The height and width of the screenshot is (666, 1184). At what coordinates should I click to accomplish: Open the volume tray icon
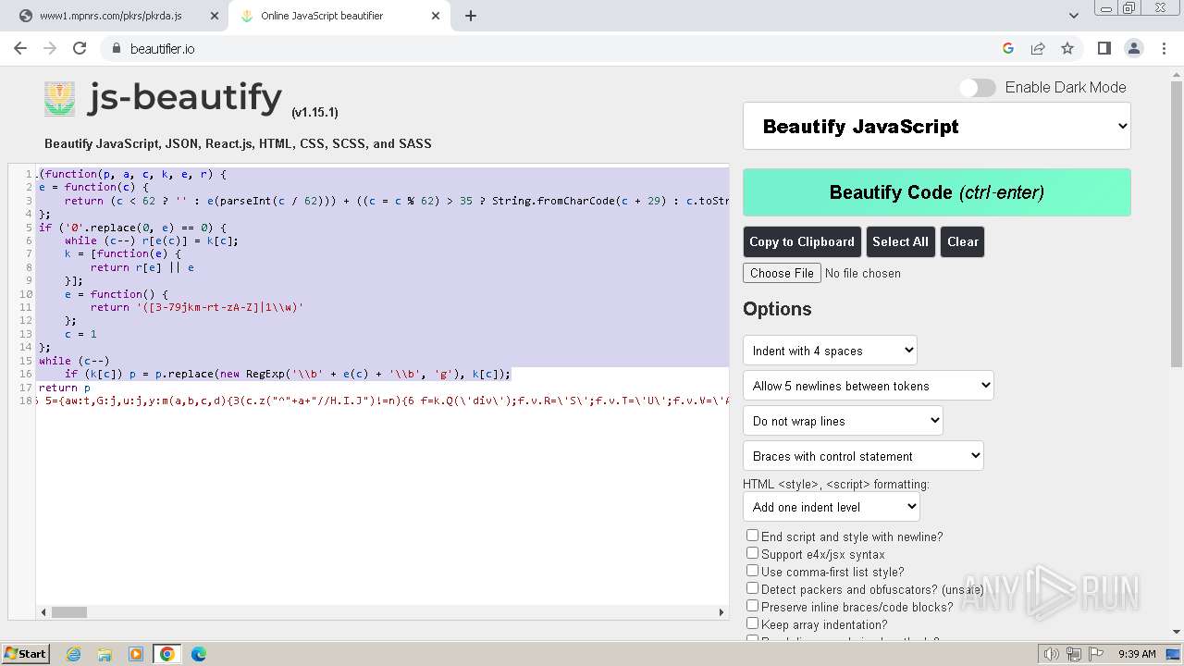(x=1052, y=654)
